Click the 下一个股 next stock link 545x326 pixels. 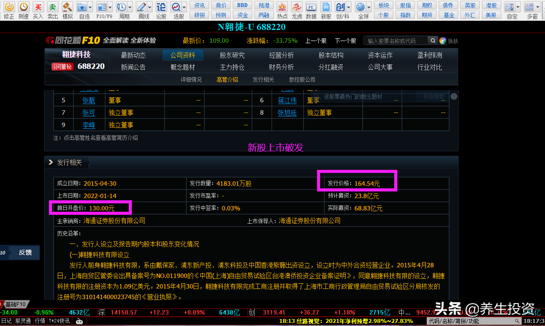click(345, 41)
